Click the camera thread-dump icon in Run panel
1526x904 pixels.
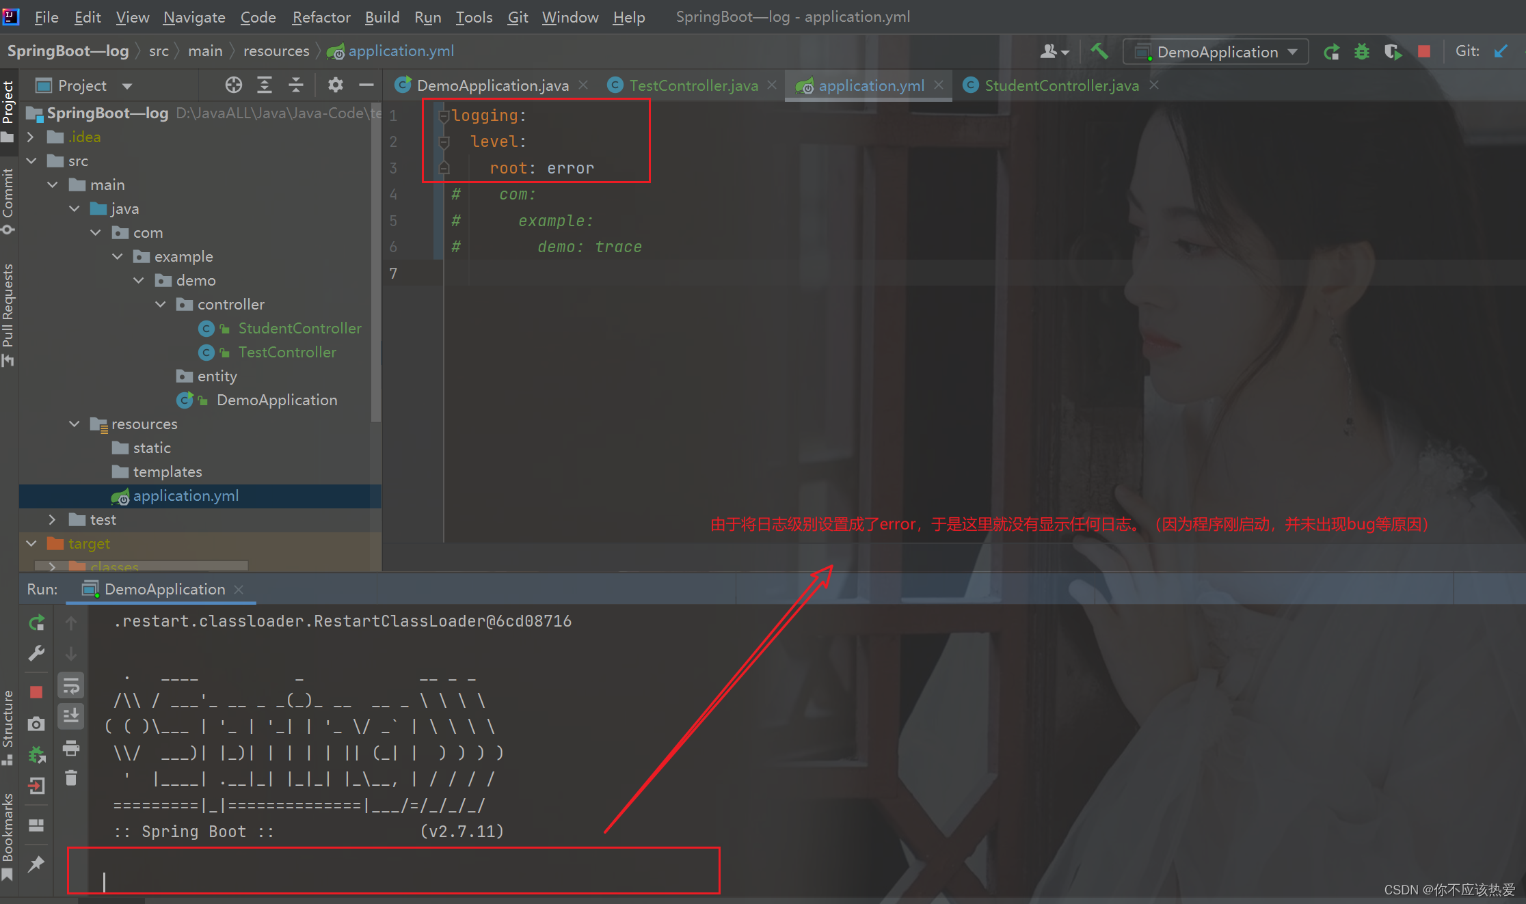point(36,724)
